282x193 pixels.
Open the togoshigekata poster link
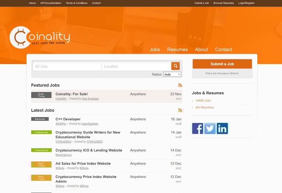click(x=90, y=124)
